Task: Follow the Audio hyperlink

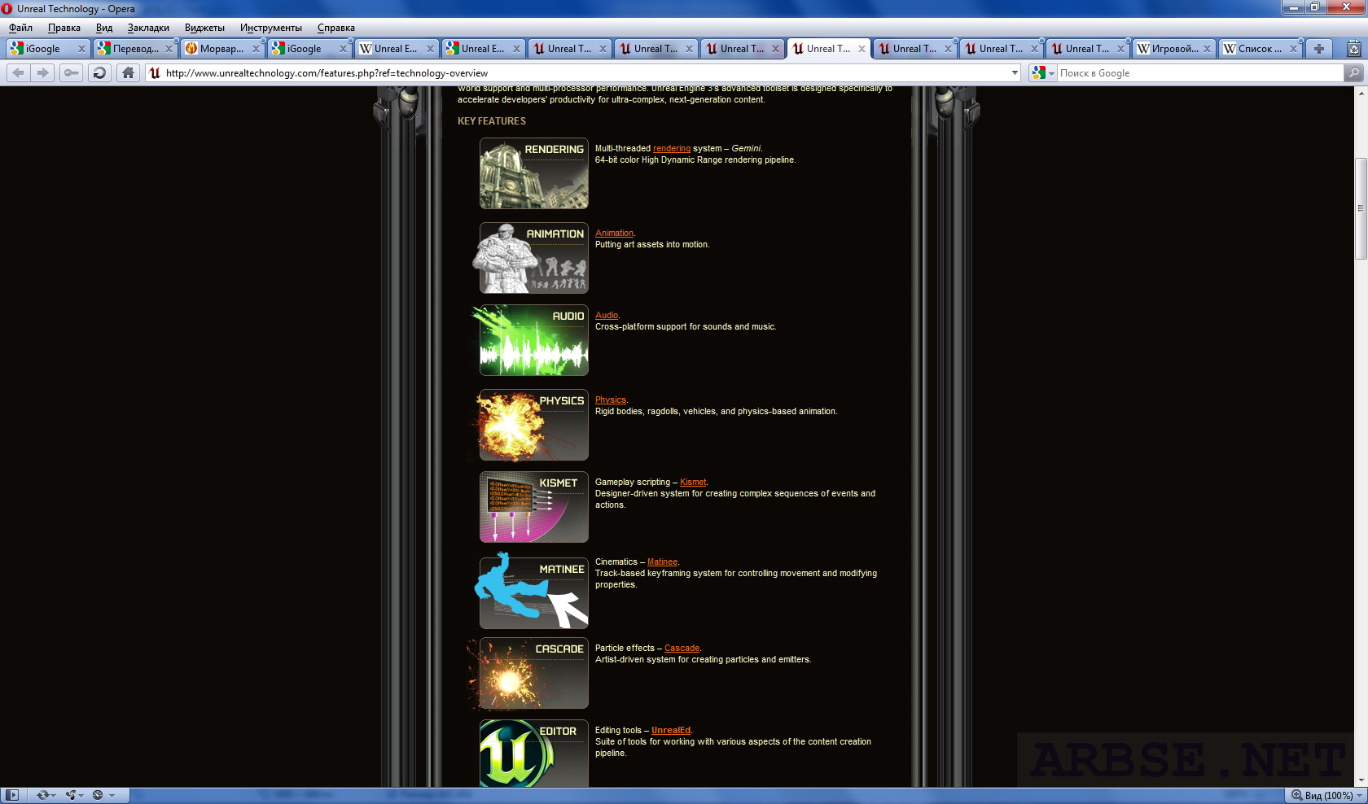Action: (x=607, y=315)
